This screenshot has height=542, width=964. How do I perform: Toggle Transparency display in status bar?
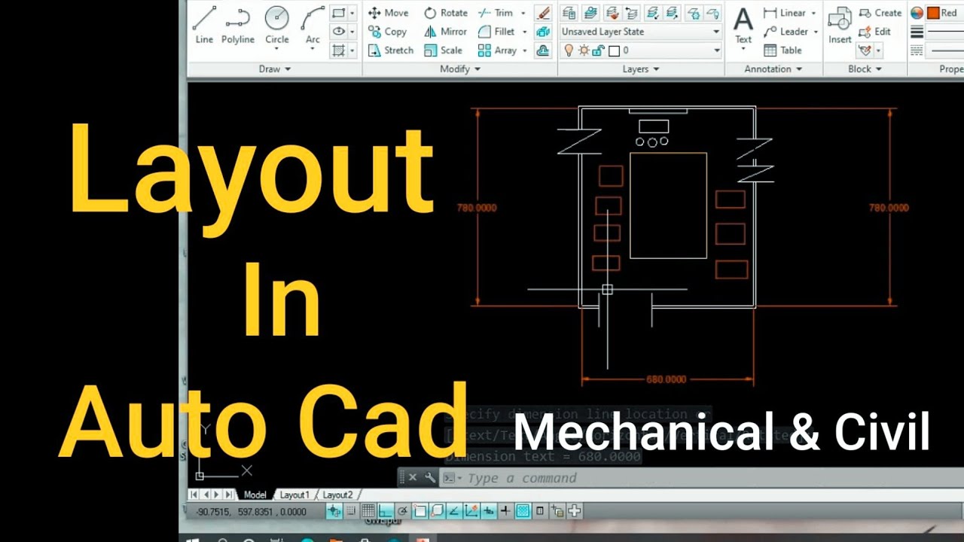[523, 511]
